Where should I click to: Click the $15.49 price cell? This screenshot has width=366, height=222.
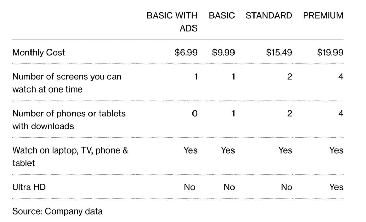coord(279,52)
